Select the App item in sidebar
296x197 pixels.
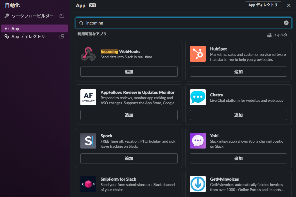pos(34,28)
